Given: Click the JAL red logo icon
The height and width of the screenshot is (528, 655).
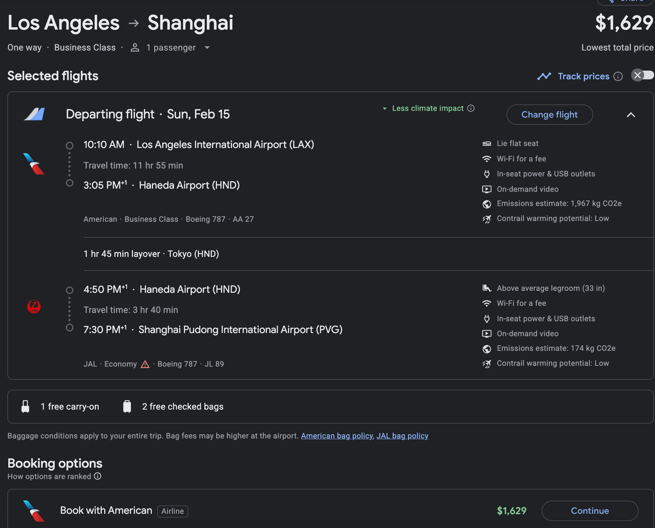Looking at the screenshot, I should click(x=34, y=307).
